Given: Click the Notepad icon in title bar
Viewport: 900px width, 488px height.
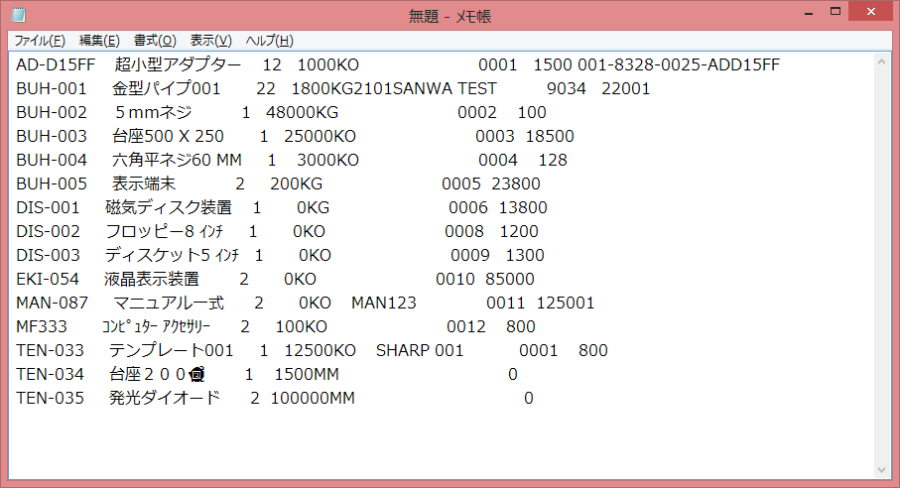Looking at the screenshot, I should [x=18, y=15].
